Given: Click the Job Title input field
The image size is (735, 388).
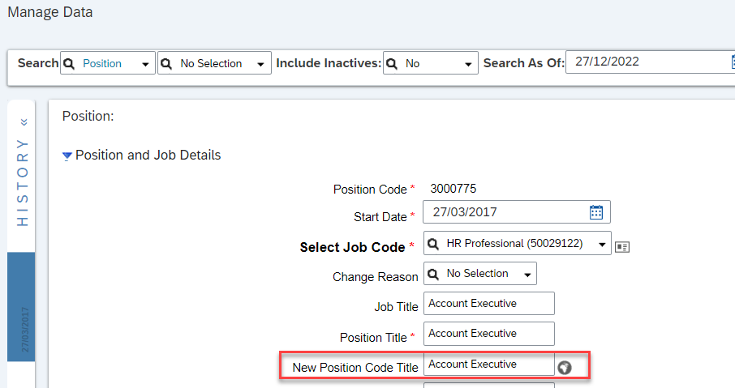Looking at the screenshot, I should (489, 303).
